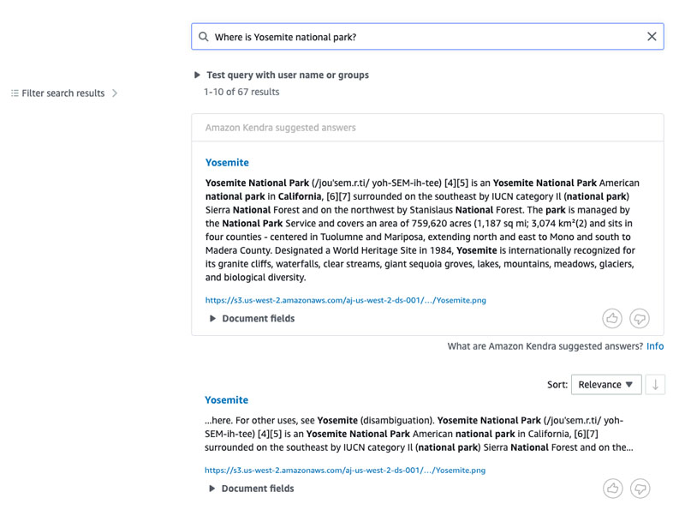
Task: Open Yosemite title in suggested answers
Action: click(x=227, y=162)
